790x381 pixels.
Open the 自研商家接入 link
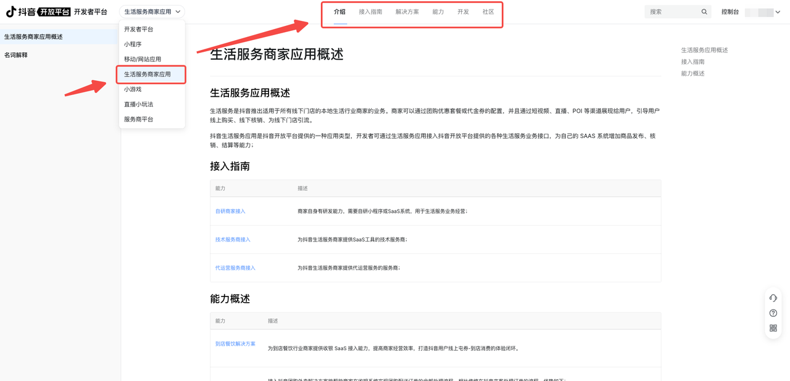(230, 211)
